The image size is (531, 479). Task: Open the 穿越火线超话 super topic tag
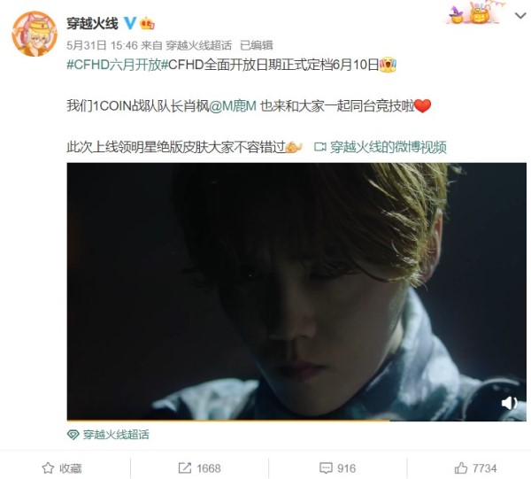(x=116, y=435)
